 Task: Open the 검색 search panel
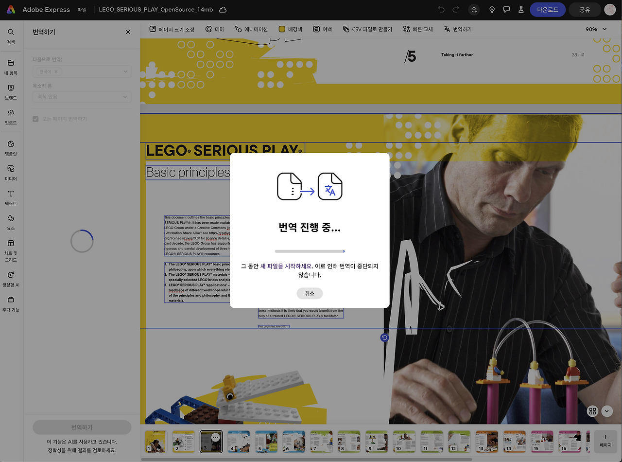11,36
